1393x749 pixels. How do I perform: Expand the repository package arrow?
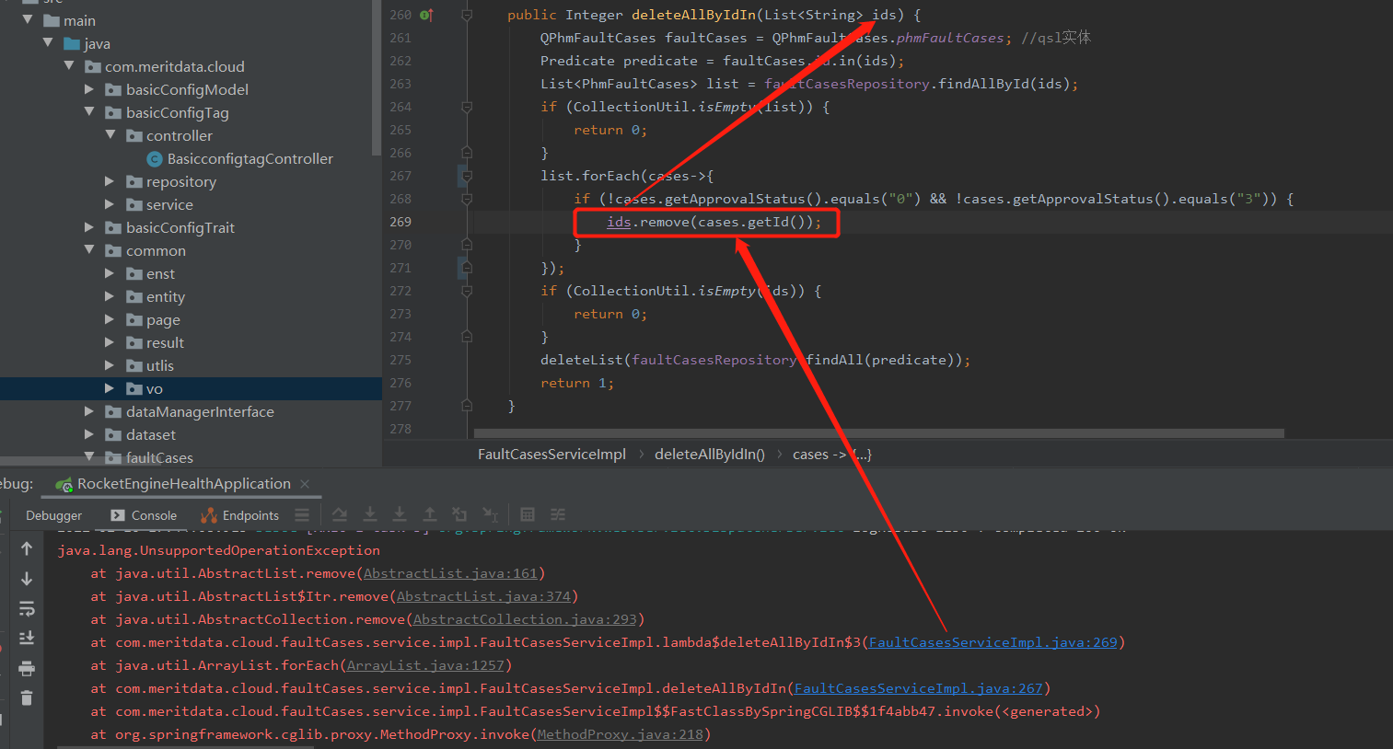pyautogui.click(x=110, y=181)
